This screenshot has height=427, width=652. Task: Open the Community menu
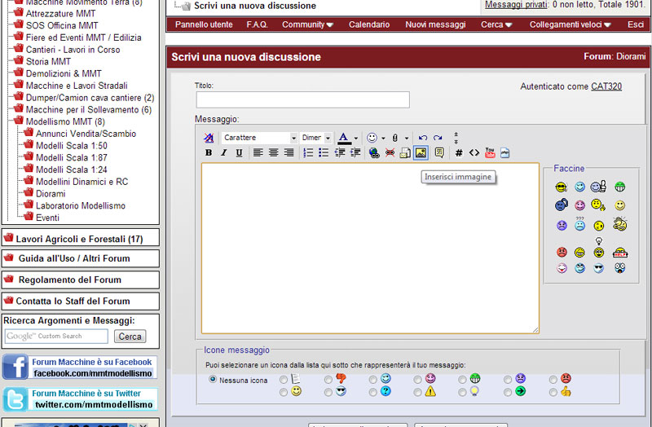point(307,24)
